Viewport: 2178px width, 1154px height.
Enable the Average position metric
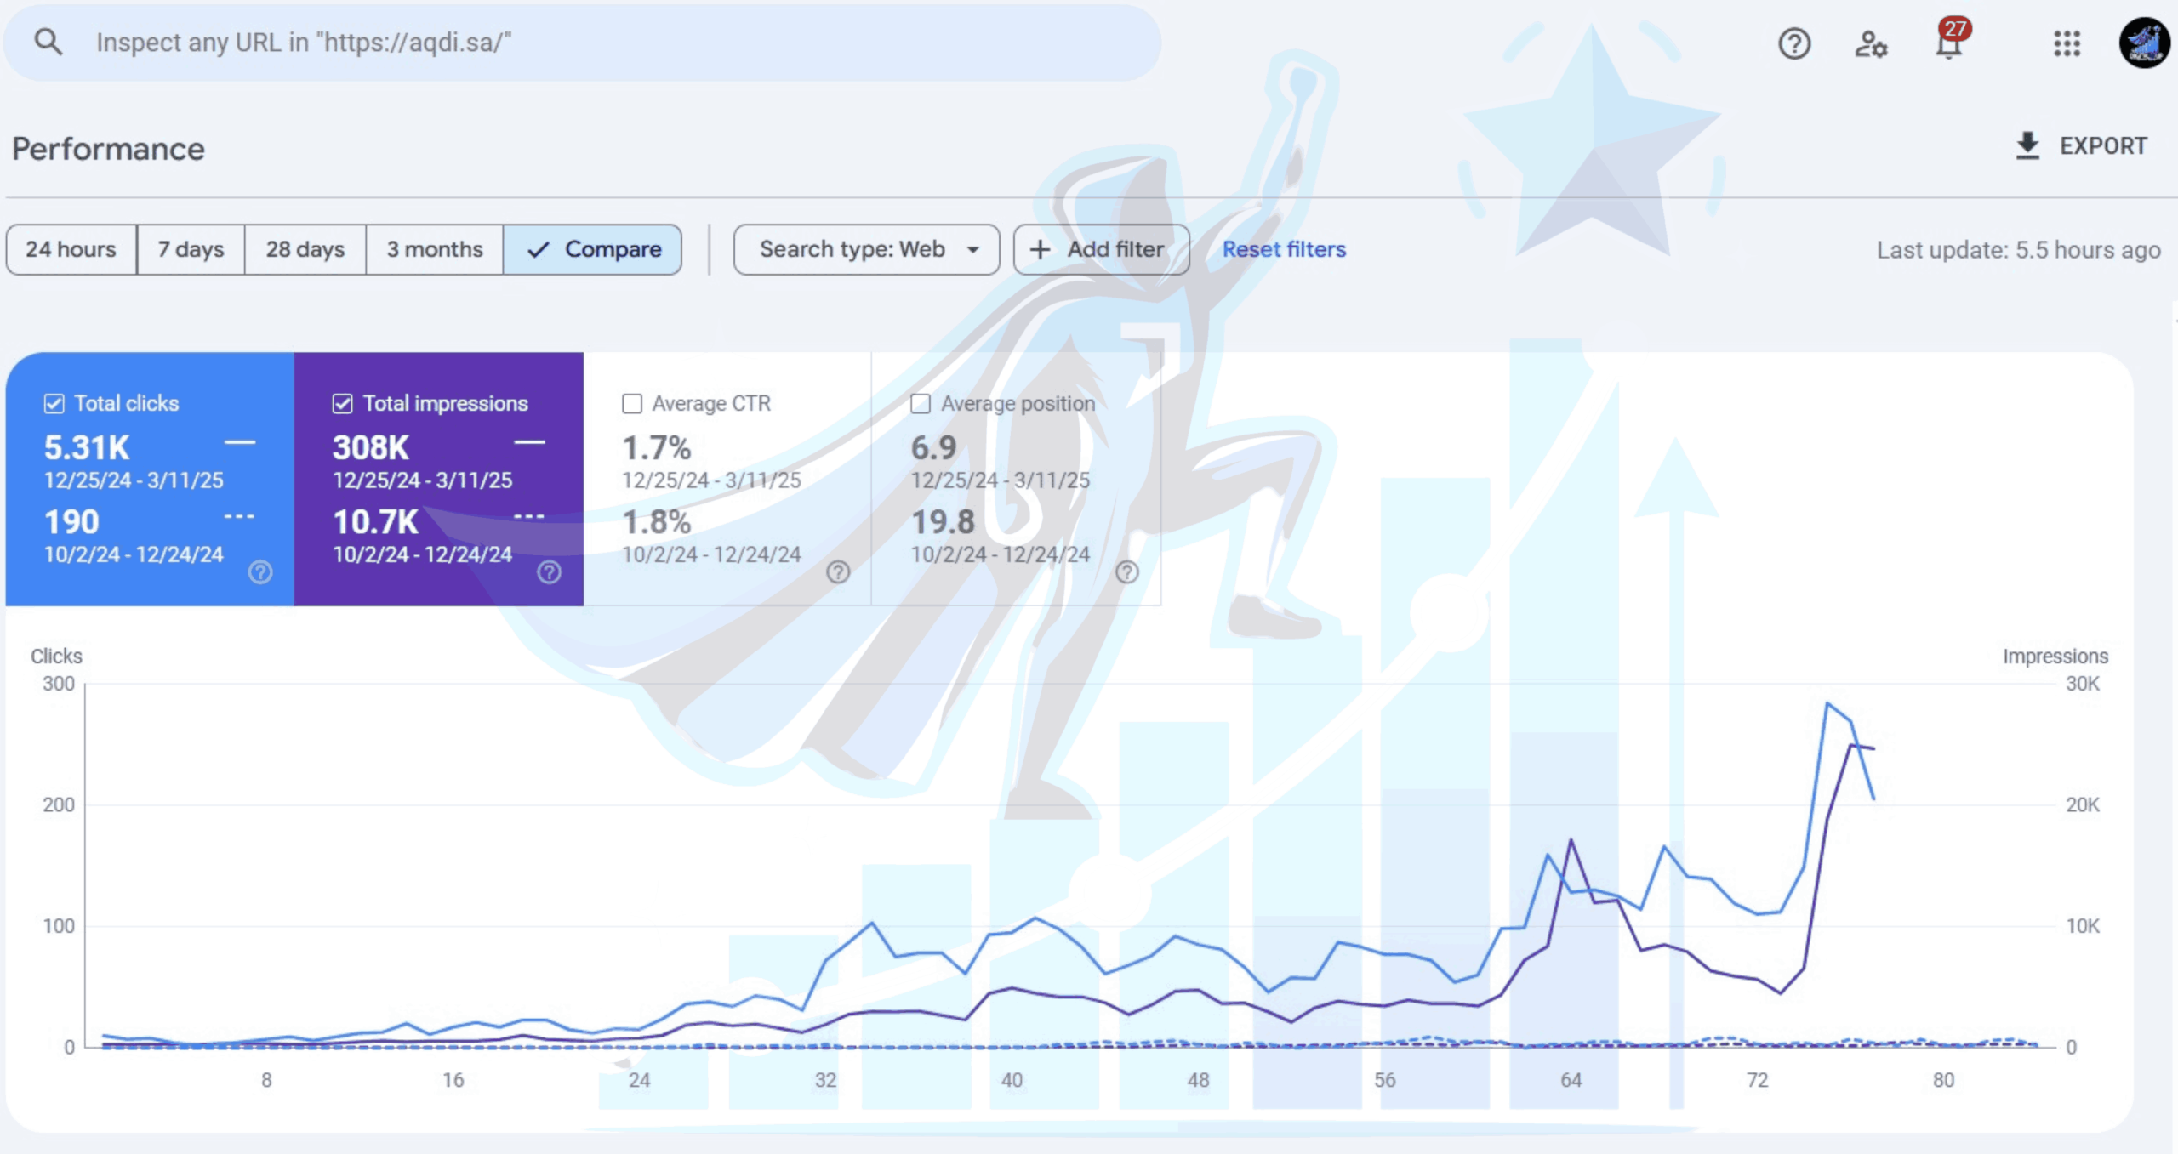tap(920, 404)
